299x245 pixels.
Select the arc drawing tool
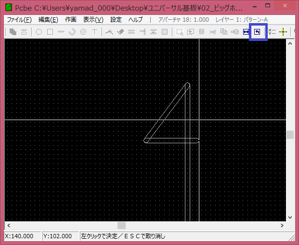coord(72,32)
